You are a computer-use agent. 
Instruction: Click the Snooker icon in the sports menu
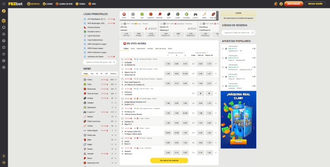click(85, 154)
